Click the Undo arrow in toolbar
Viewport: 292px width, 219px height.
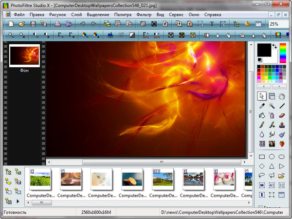coord(82,23)
